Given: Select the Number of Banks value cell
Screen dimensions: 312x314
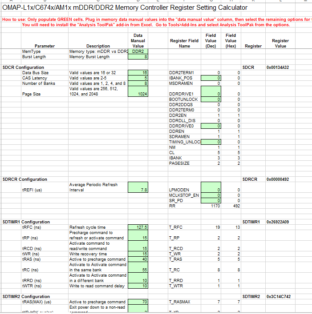Looking at the screenshot, I should point(138,83).
